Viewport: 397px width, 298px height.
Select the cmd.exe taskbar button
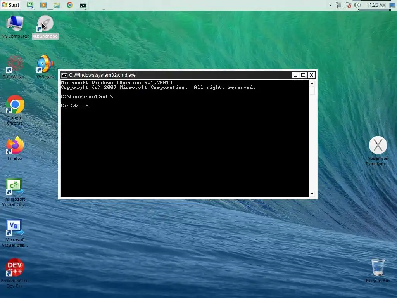click(83, 5)
